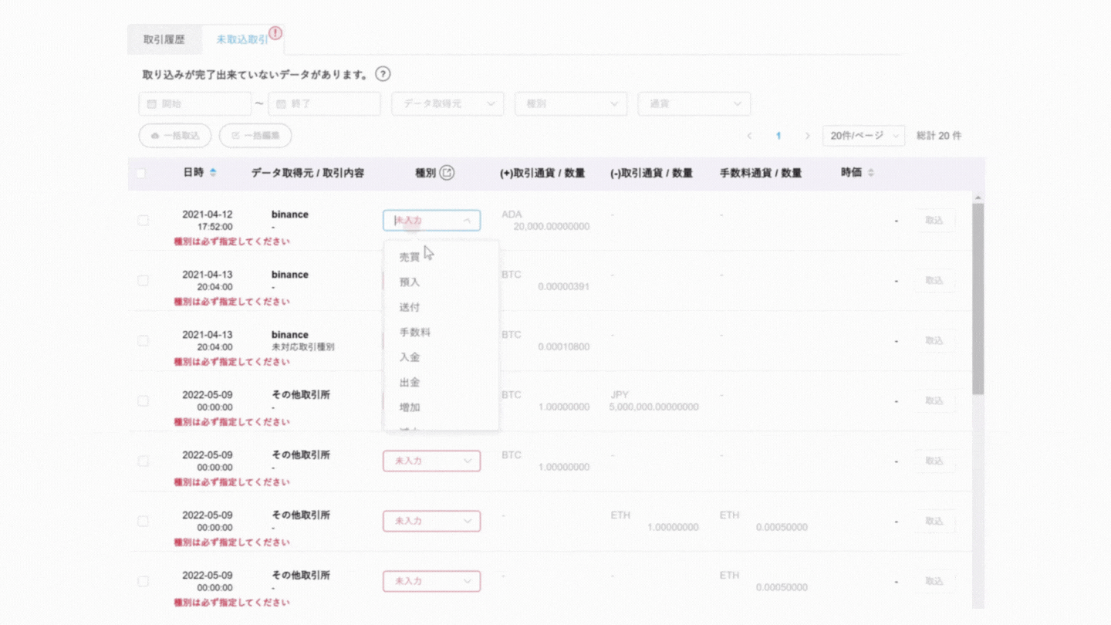Sort by 日時 column arrows
Viewport: 1111px width, 625px height.
(x=213, y=173)
